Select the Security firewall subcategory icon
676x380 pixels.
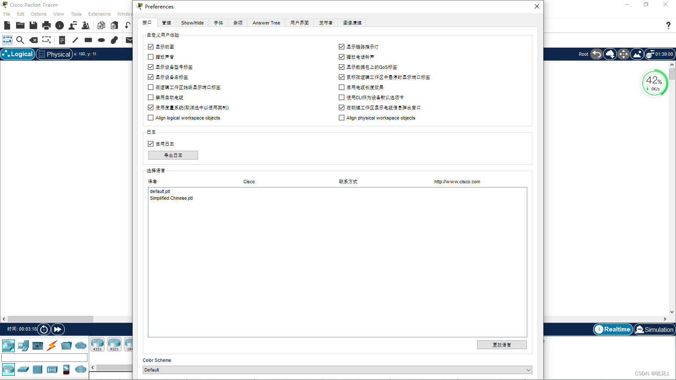[x=66, y=369]
